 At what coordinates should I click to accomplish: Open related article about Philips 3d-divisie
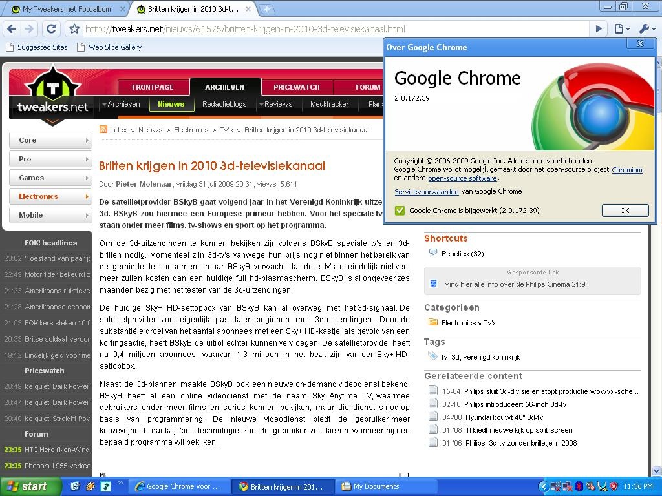[x=551, y=391]
